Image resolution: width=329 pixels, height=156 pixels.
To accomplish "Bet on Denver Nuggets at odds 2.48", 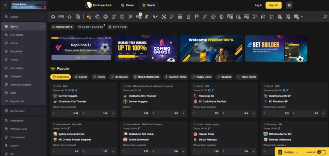I will (x=66, y=113).
